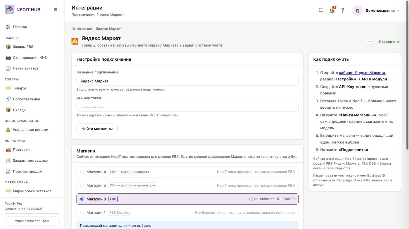This screenshot has height=229, width=409.
Task: Click the NEOIT HUB logo icon
Action: pos(9,9)
